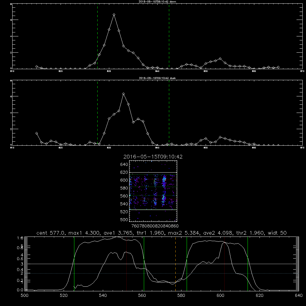Click the highest diamond marker in dawn plot
Image resolution: width=306 pixels, height=306 pixels.
[x=114, y=15]
